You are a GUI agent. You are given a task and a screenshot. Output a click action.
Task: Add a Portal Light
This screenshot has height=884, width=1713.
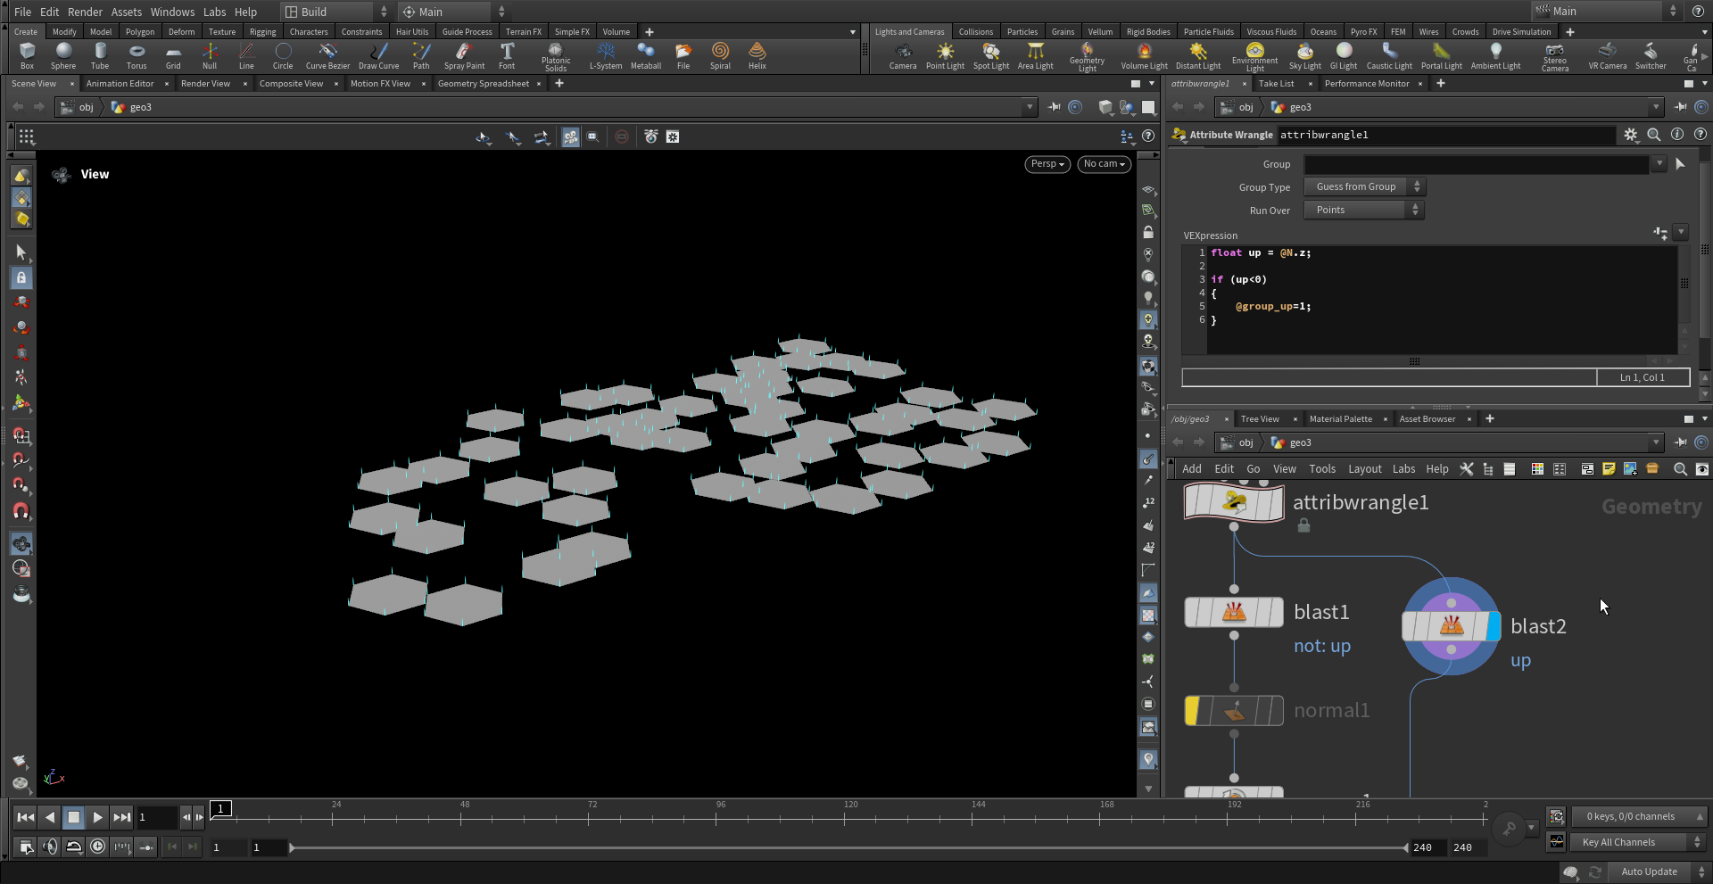pos(1442,55)
